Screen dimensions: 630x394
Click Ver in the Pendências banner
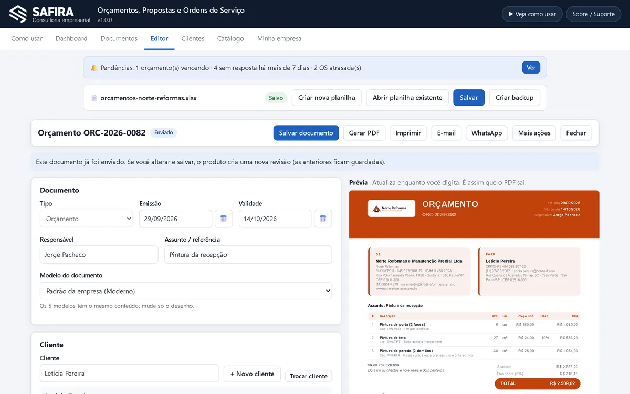coord(531,67)
